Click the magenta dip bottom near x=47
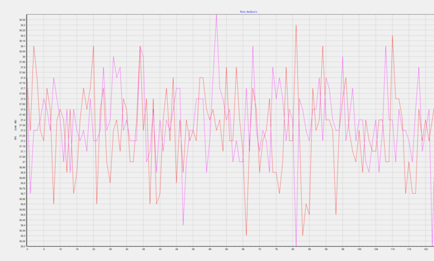 (183, 224)
